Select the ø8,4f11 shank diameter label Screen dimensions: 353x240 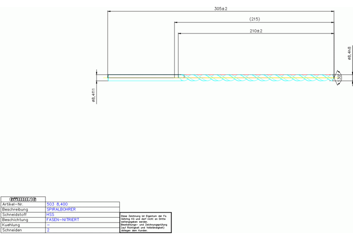pos(94,95)
